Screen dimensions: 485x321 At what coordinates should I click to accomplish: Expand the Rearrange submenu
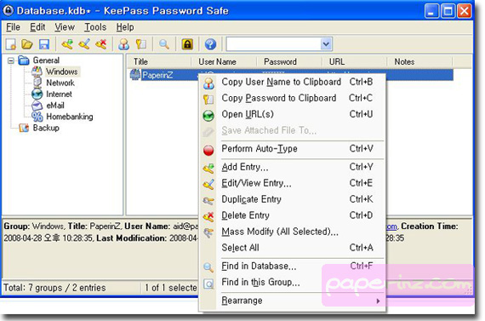click(x=293, y=301)
